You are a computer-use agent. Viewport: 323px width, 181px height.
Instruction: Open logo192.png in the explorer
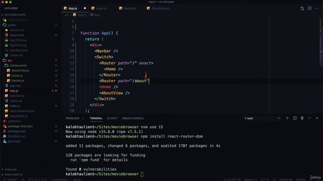click(x=18, y=40)
